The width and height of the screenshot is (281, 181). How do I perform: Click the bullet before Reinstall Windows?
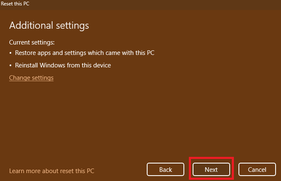pyautogui.click(x=11, y=66)
